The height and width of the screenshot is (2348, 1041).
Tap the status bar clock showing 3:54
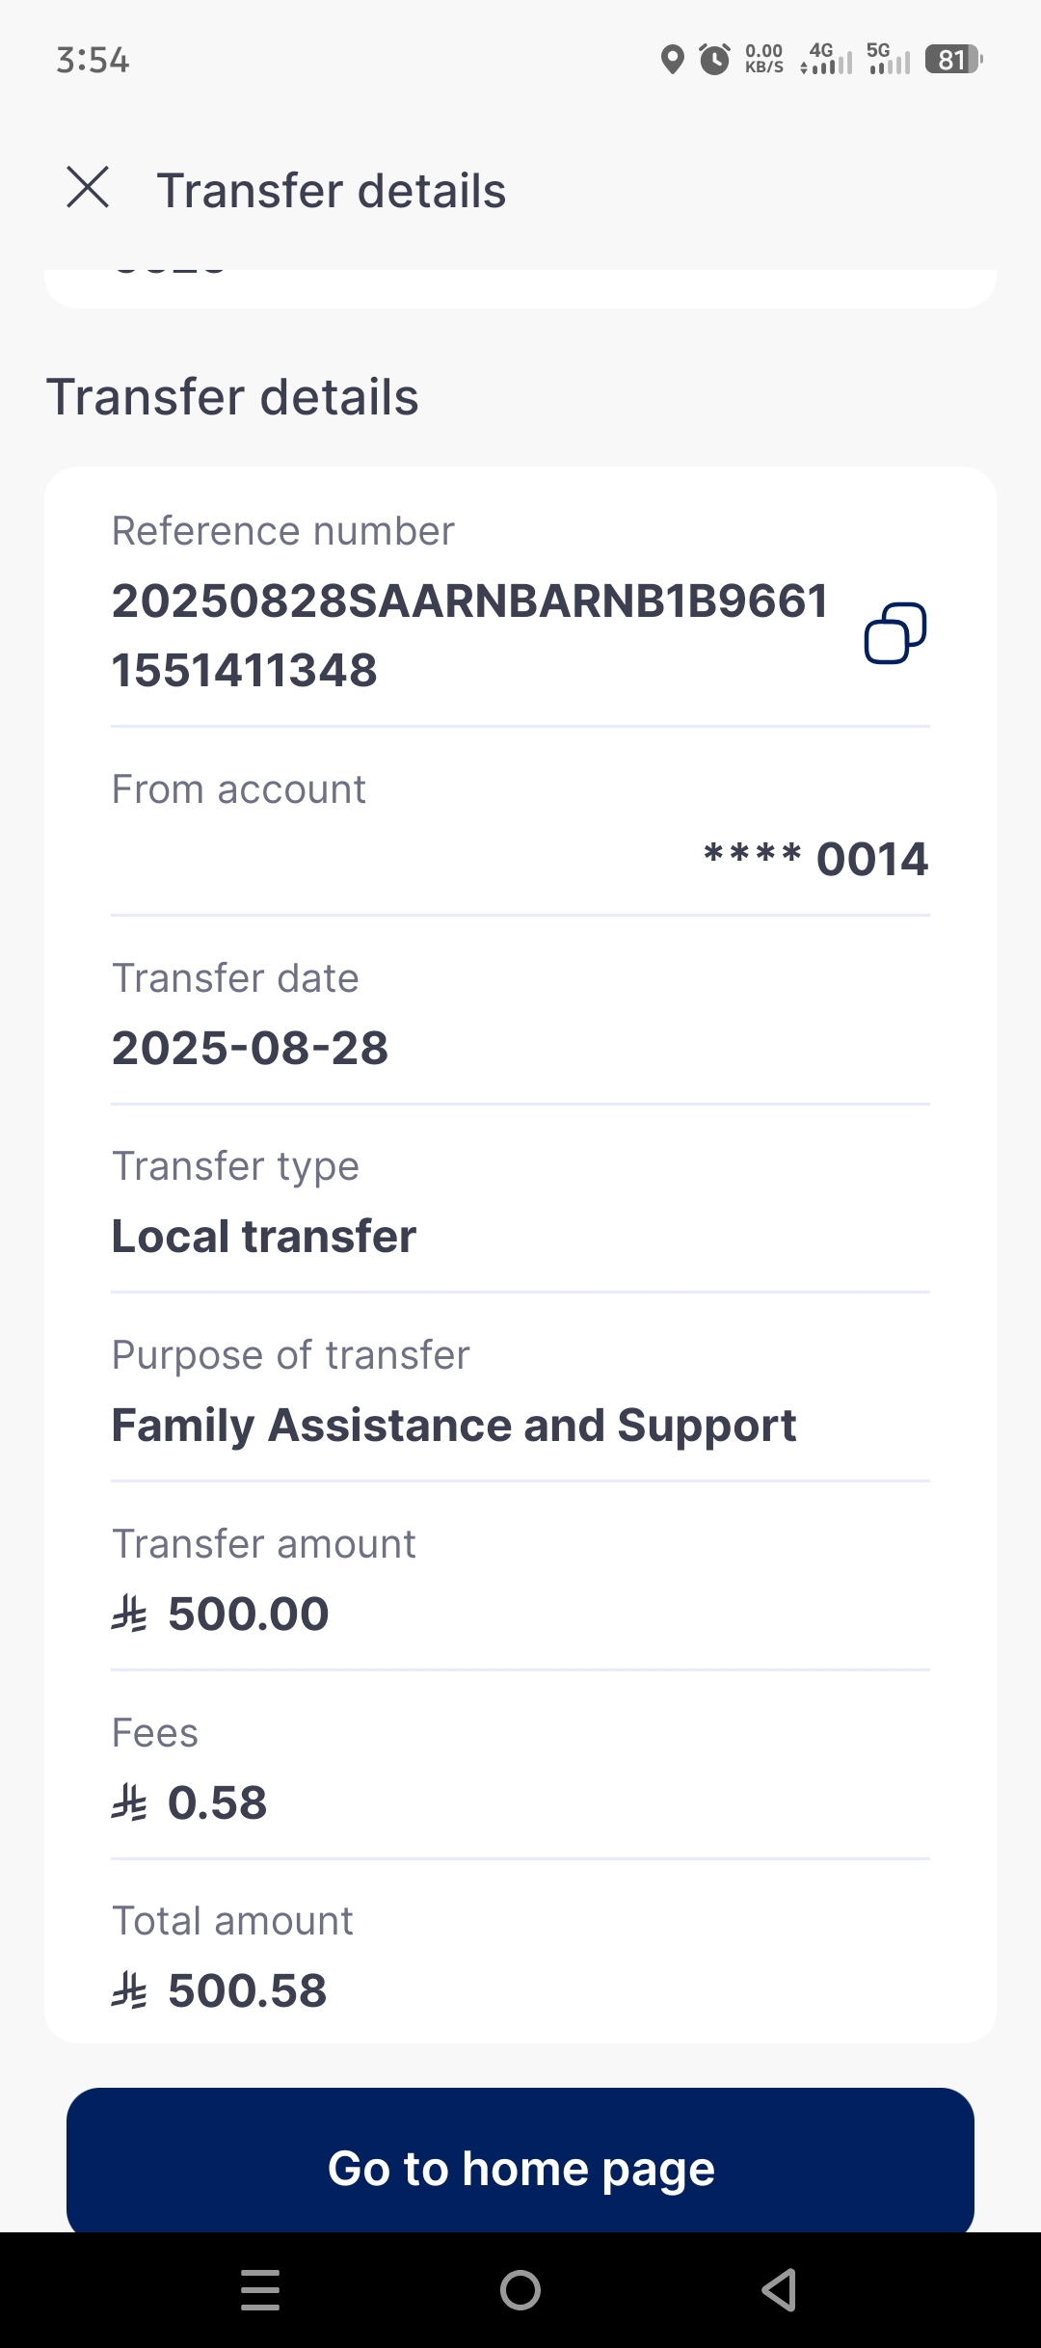93,60
